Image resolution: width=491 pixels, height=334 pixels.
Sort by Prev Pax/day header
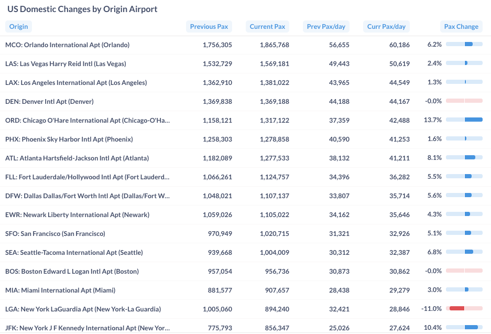tap(326, 27)
